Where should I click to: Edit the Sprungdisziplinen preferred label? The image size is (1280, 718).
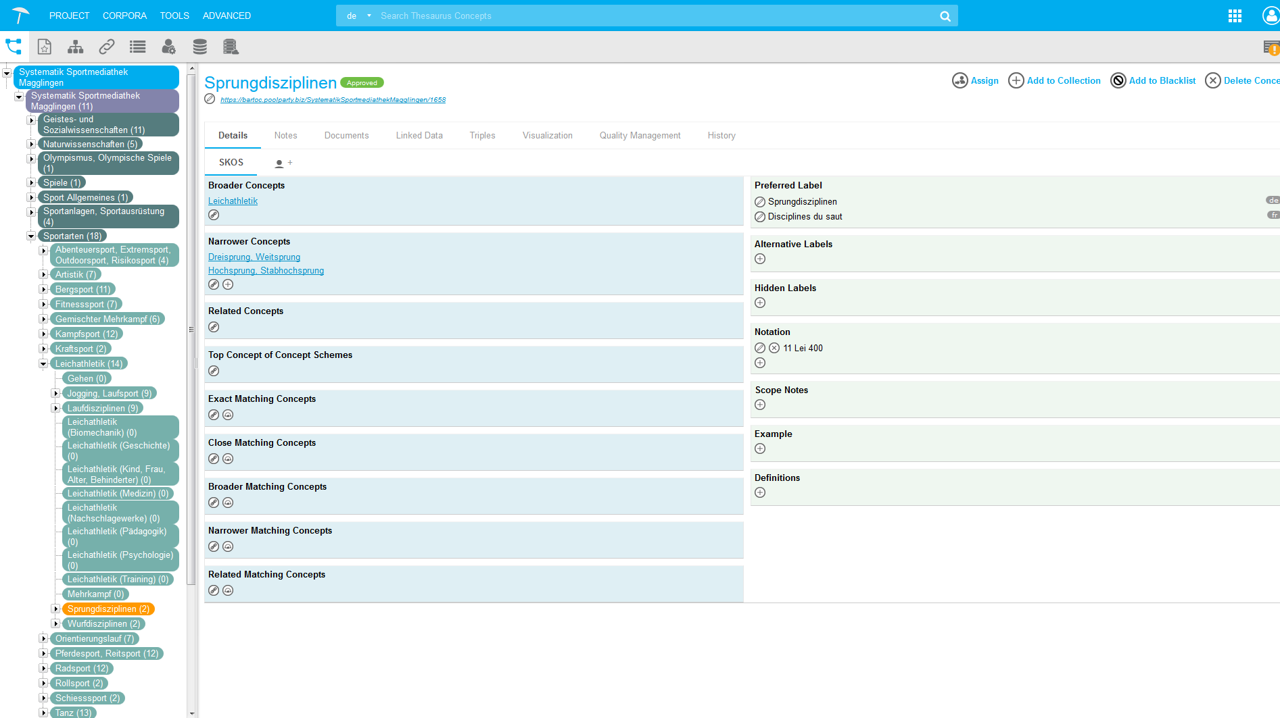coord(760,201)
